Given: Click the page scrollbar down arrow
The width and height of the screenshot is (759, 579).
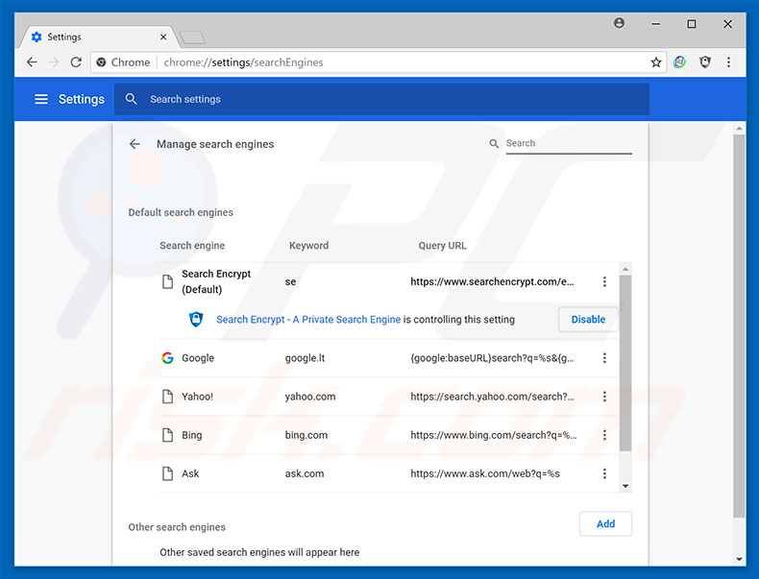Looking at the screenshot, I should [x=739, y=559].
